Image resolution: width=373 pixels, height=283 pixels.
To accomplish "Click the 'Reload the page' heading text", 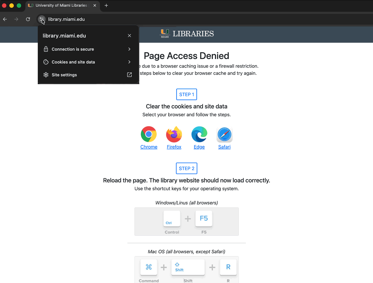I will click(x=186, y=180).
